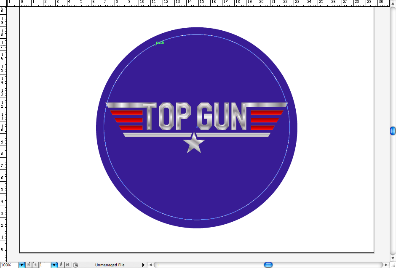Click the previous artboard arrow
Viewport: 396px width, 268px height.
pyautogui.click(x=35, y=265)
